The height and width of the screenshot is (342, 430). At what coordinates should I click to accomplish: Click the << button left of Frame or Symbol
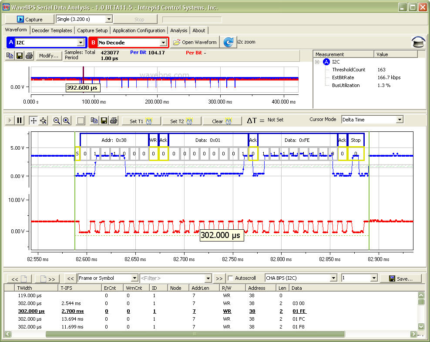point(71,278)
